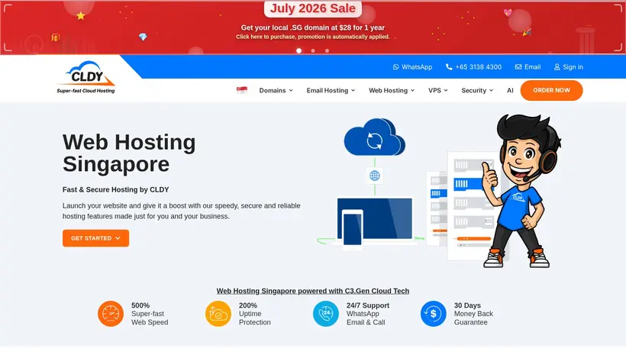This screenshot has height=352, width=626.
Task: Click the '200% Uptime Protection' text
Action: coord(255,314)
